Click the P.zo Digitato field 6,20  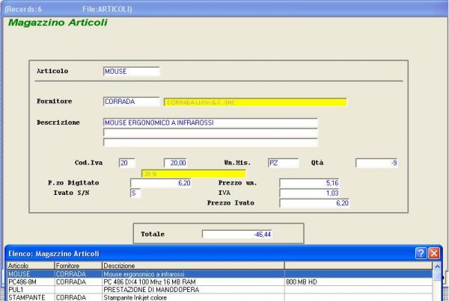tap(160, 183)
